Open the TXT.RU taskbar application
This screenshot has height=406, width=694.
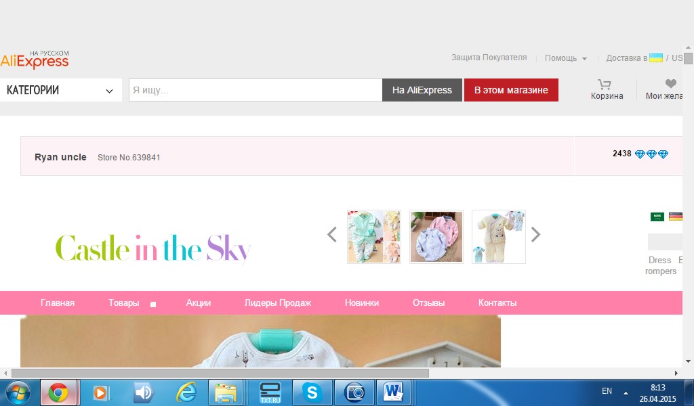click(270, 392)
